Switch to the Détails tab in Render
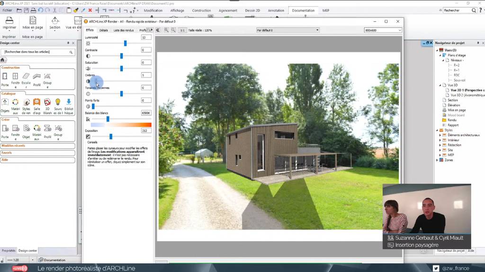Viewport: 485px width, 272px height. tap(104, 30)
